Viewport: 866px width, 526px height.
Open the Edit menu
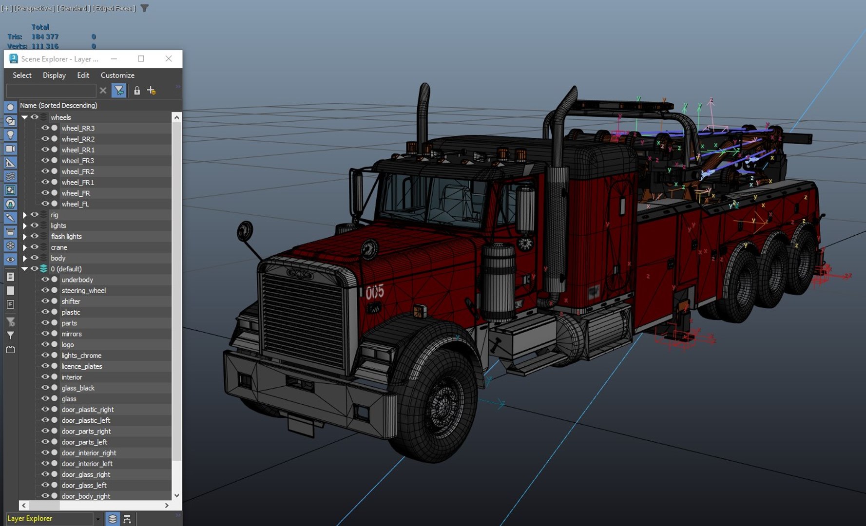point(83,75)
